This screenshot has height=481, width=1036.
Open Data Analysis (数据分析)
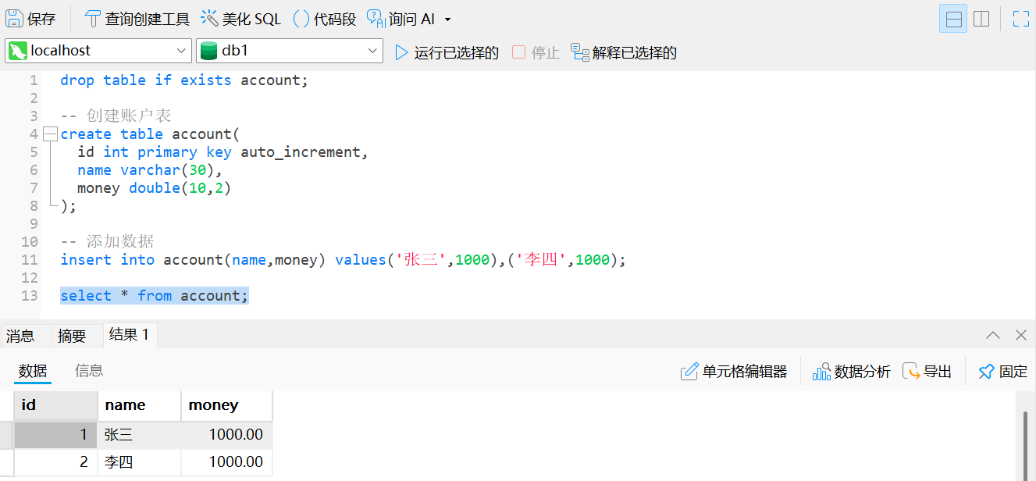(x=852, y=372)
